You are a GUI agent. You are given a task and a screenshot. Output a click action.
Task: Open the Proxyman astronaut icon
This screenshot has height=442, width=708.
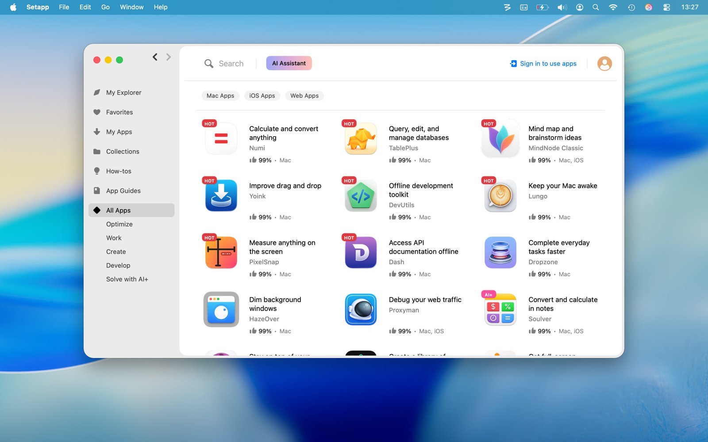pos(361,309)
